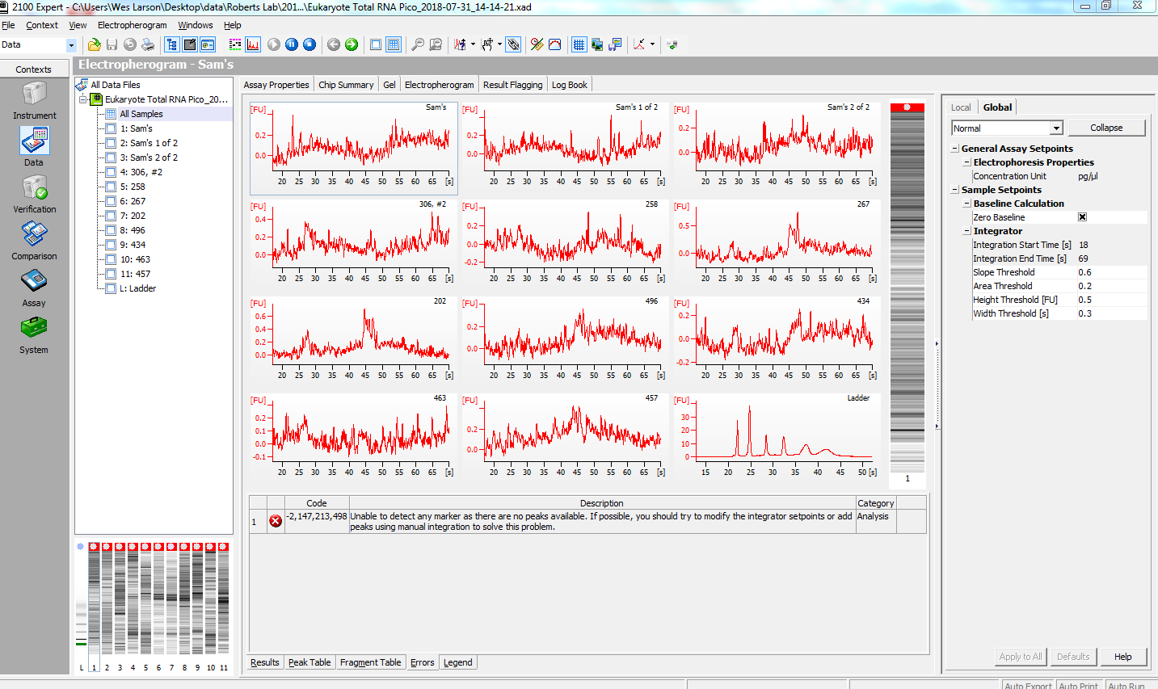
Task: Toggle the tree view panel icon
Action: point(172,44)
